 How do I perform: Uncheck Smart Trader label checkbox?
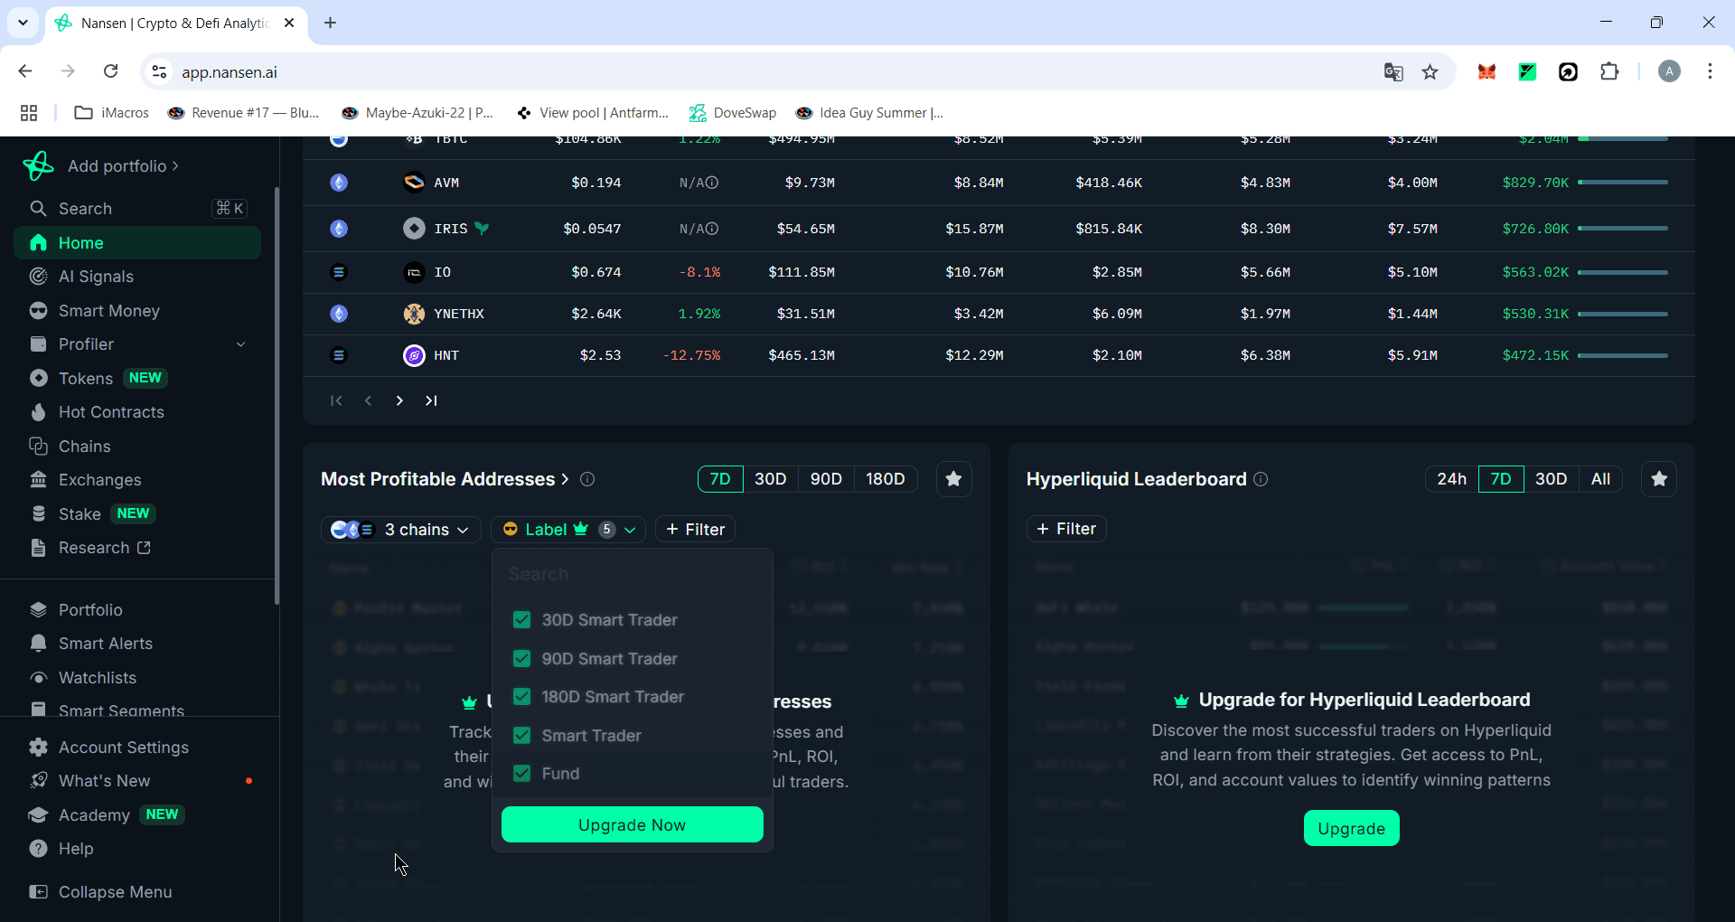click(x=521, y=736)
